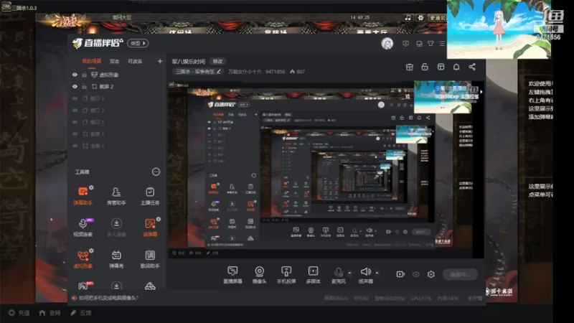Toggle the lock on 截屏 2 source
The height and width of the screenshot is (323, 574).
tap(84, 86)
